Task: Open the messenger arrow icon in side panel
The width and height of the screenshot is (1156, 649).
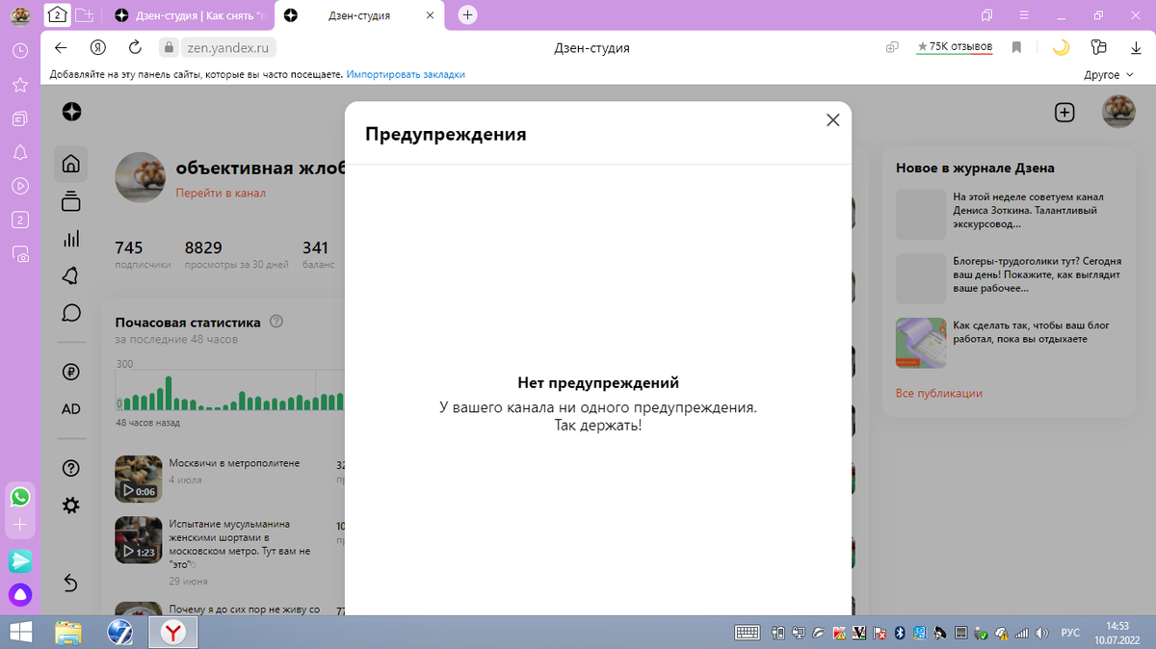Action: coord(19,560)
